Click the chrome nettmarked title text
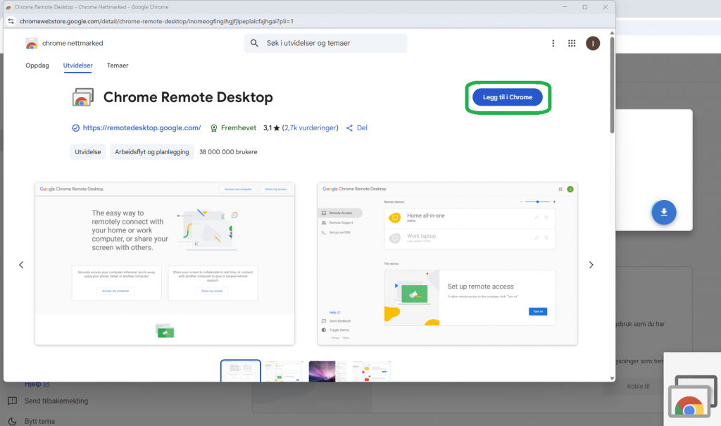This screenshot has width=721, height=426. pyautogui.click(x=73, y=43)
